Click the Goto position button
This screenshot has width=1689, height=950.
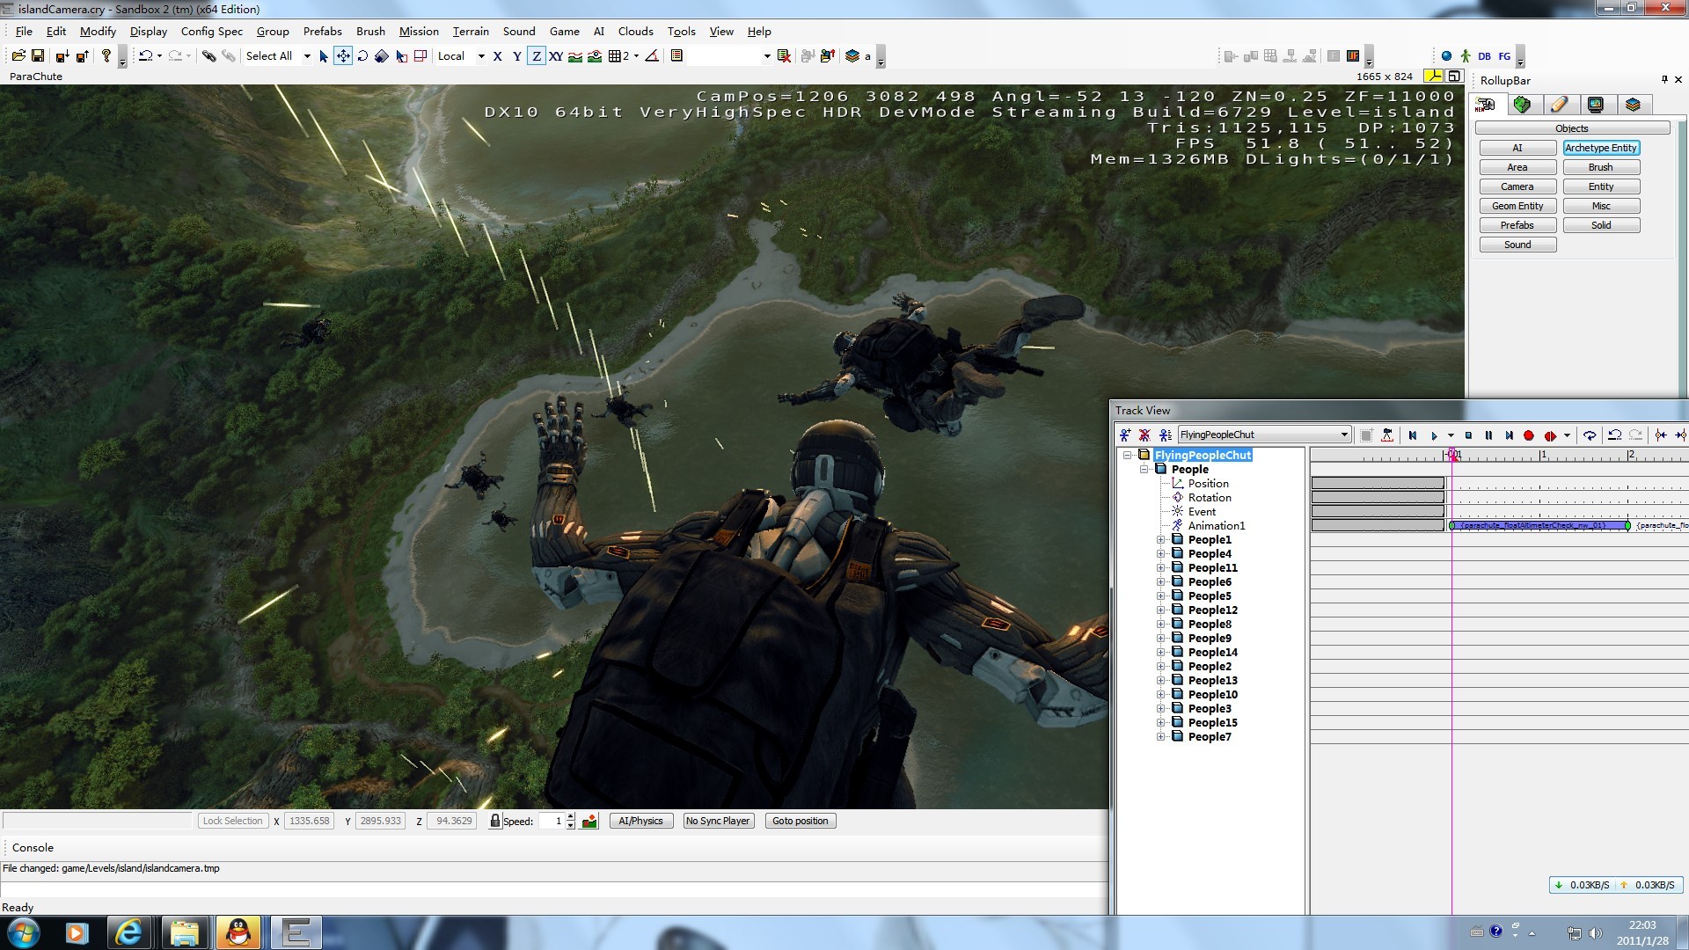(x=800, y=821)
